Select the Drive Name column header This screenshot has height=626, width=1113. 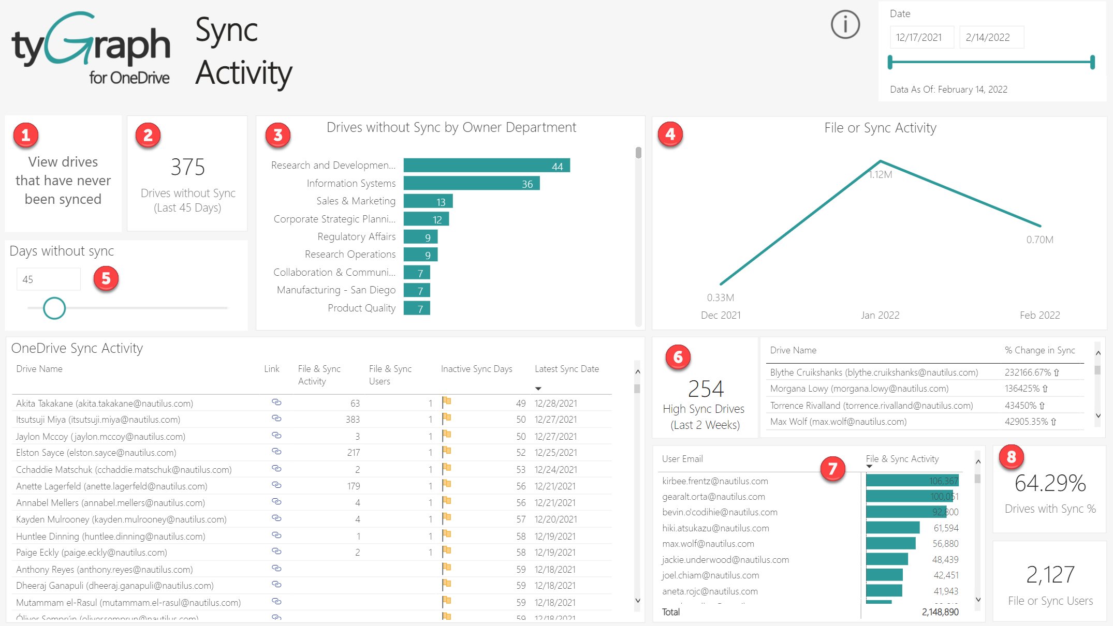(x=39, y=369)
